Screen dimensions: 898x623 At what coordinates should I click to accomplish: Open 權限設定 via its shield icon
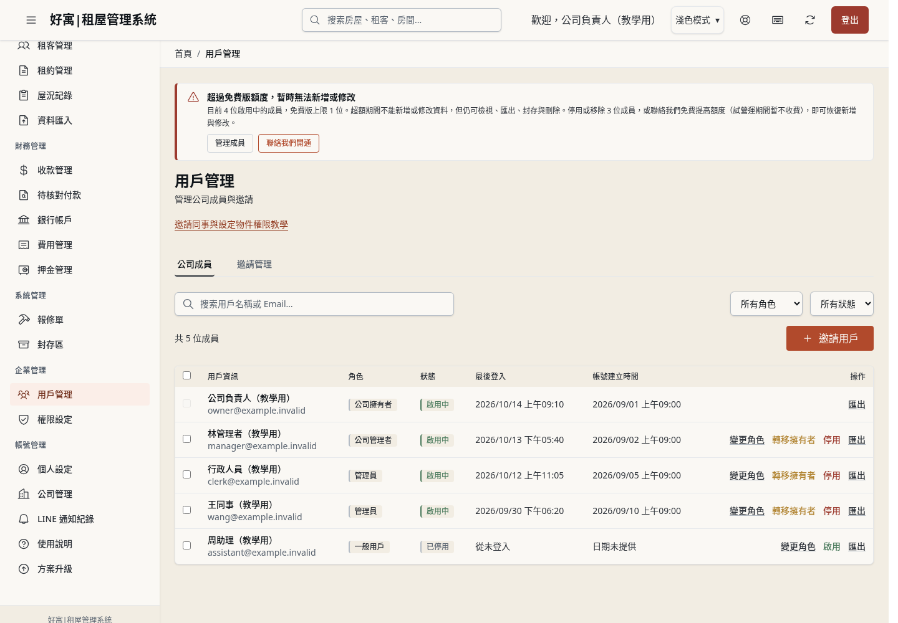point(24,419)
